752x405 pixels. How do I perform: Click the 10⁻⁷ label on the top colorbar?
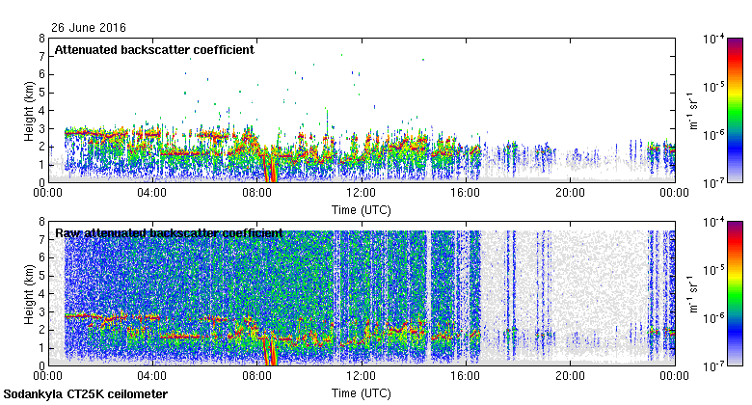713,183
